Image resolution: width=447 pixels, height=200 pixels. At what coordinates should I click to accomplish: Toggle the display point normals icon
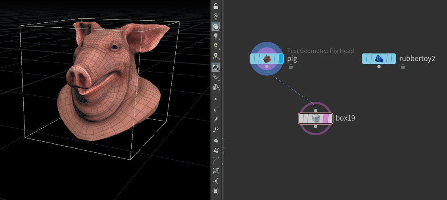pos(216,109)
